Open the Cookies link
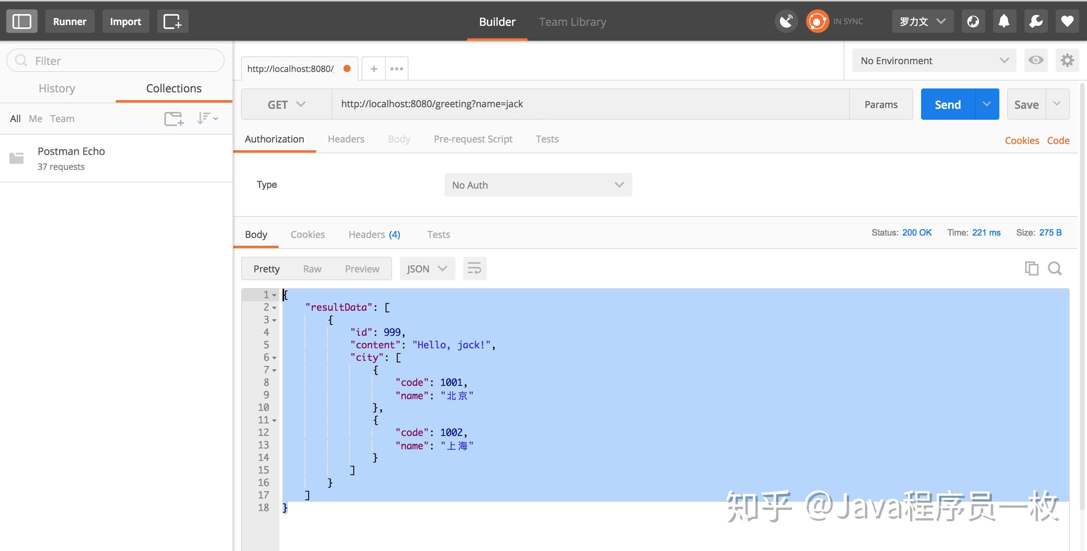Screen dimensions: 1087x551 pyautogui.click(x=1022, y=140)
